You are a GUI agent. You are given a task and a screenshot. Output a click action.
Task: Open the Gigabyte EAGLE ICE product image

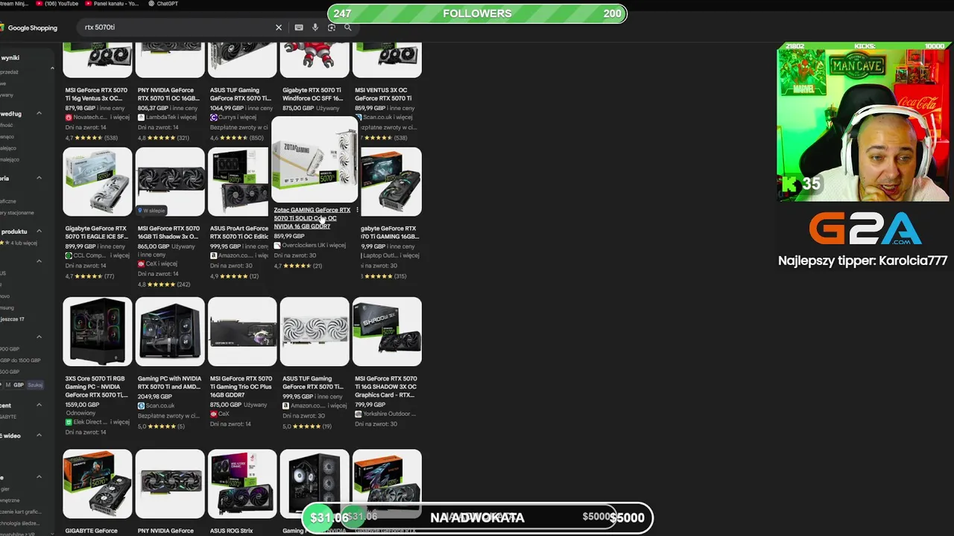(98, 182)
